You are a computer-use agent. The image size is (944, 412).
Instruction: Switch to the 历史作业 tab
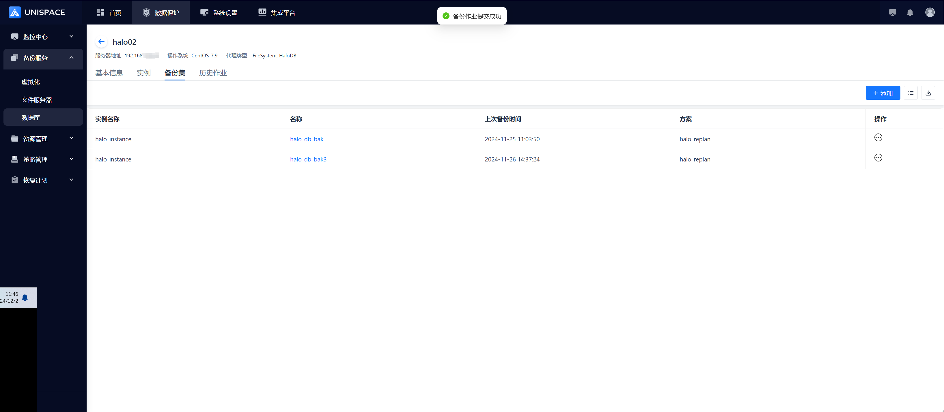[x=212, y=73]
